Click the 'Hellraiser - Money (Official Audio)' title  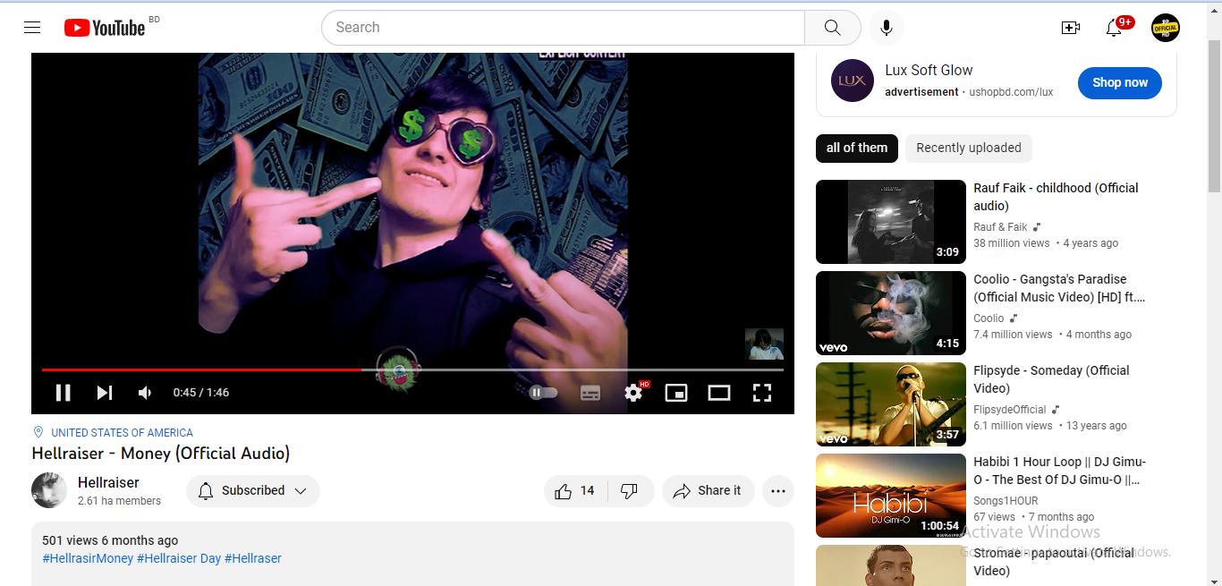point(161,454)
